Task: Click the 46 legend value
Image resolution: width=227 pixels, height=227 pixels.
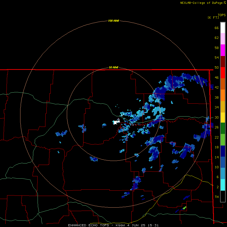Action: click(217, 78)
